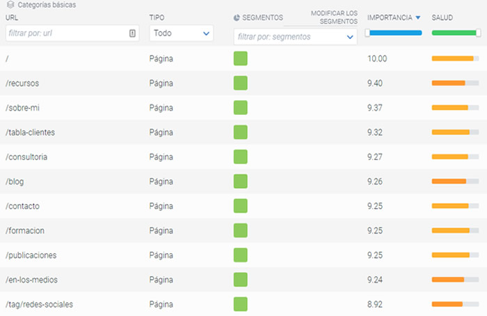Click the green segment square for /contacto
487x316 pixels.
tap(241, 206)
